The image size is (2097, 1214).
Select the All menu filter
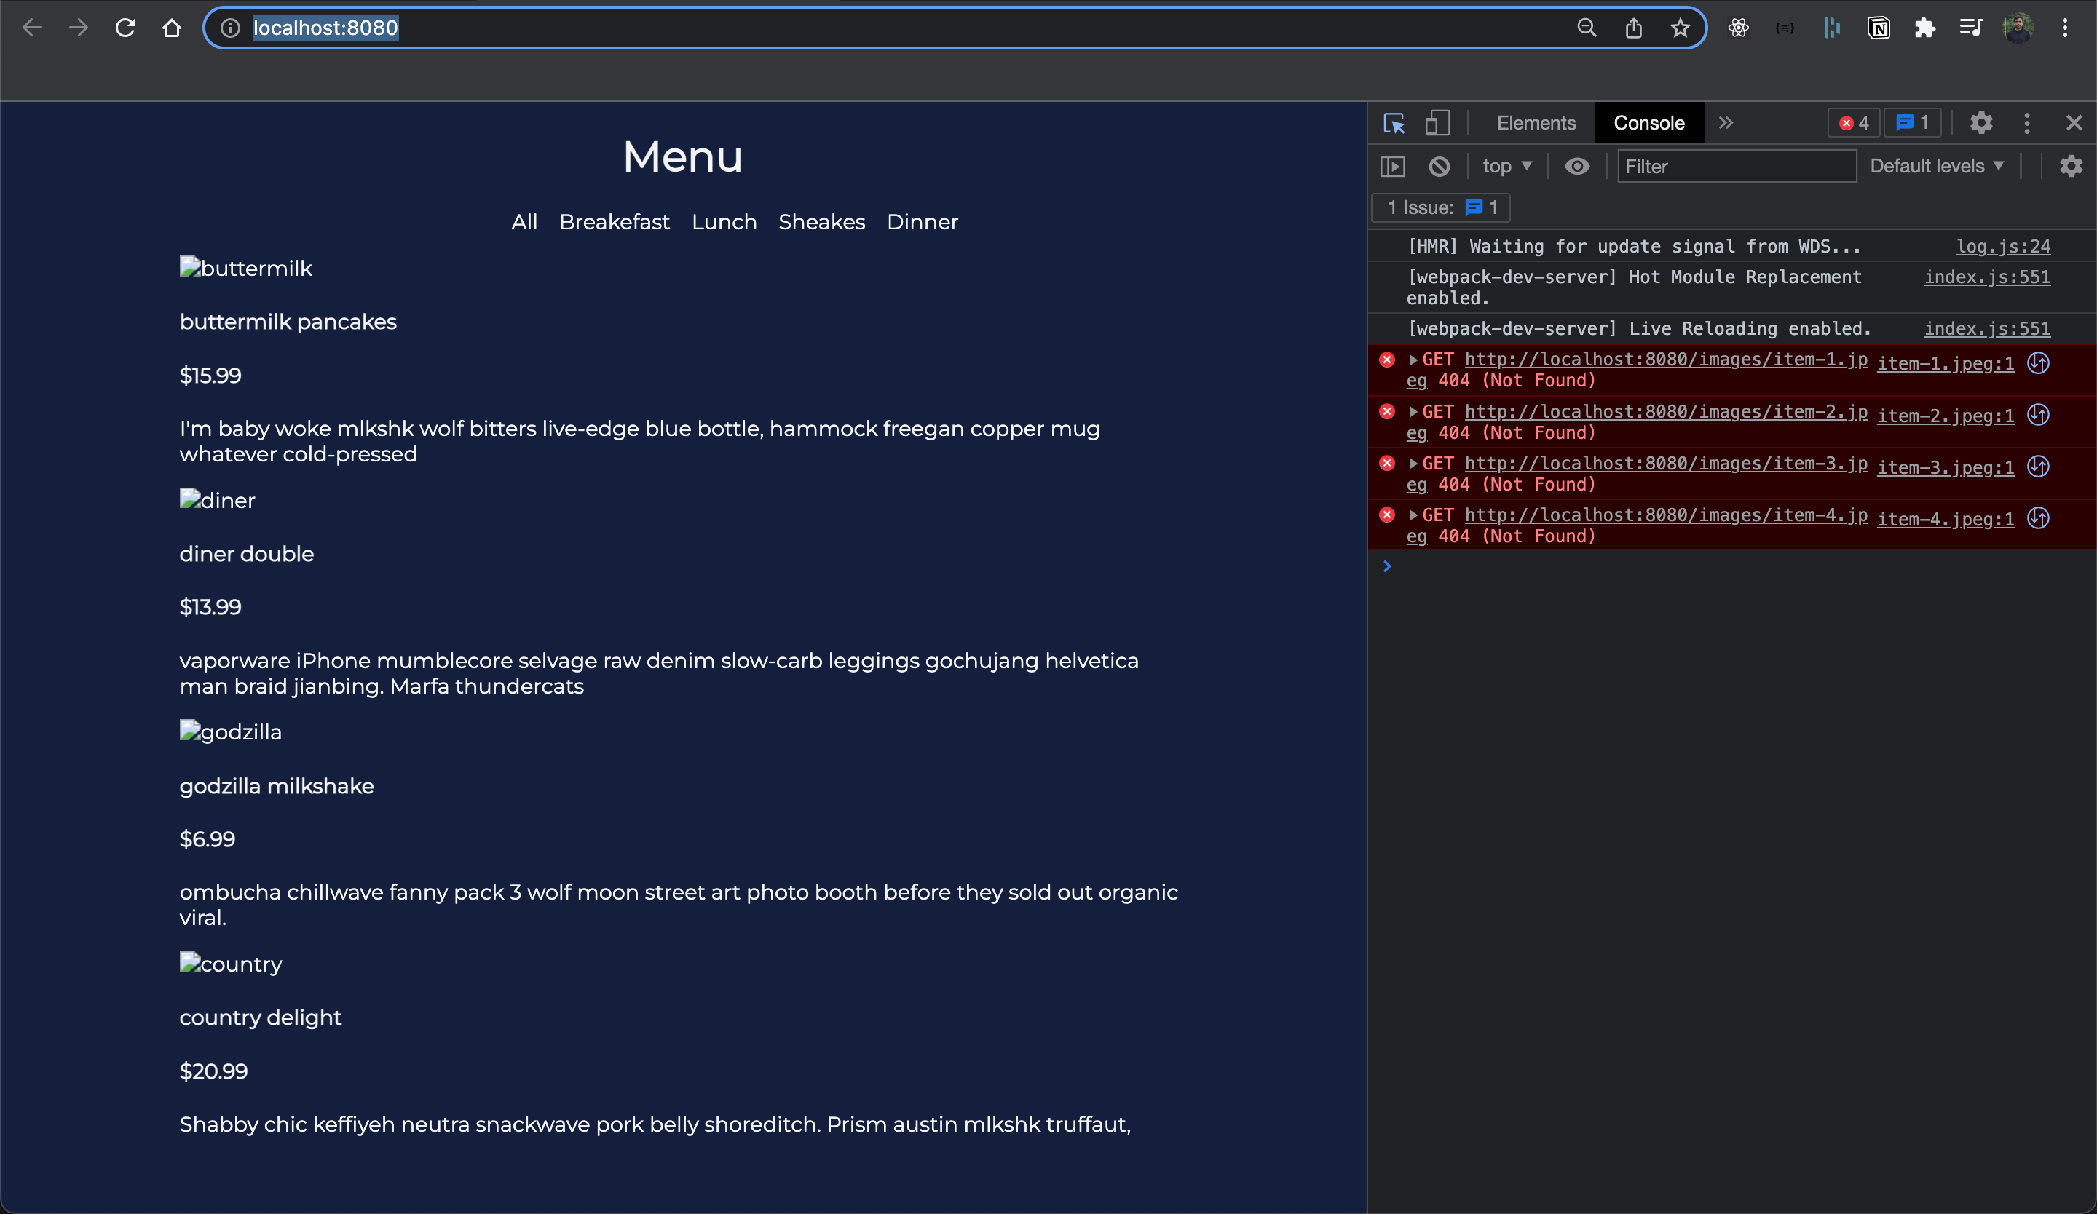click(x=524, y=222)
